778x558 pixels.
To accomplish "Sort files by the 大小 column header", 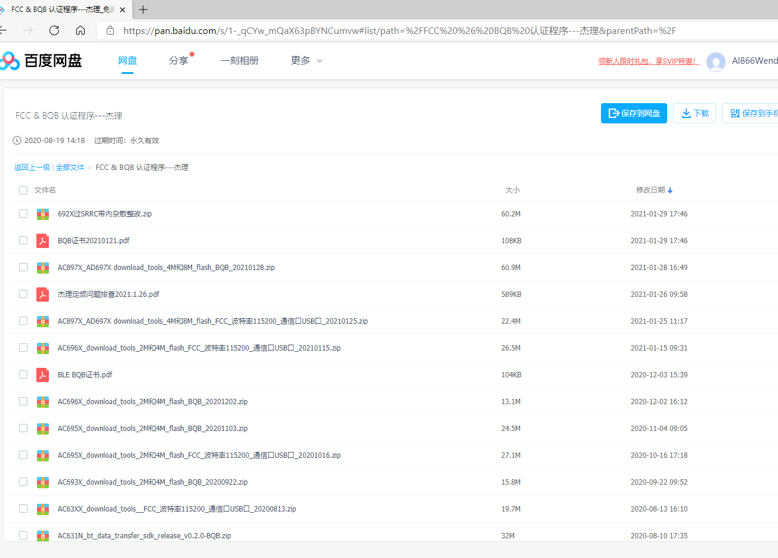I will [513, 190].
